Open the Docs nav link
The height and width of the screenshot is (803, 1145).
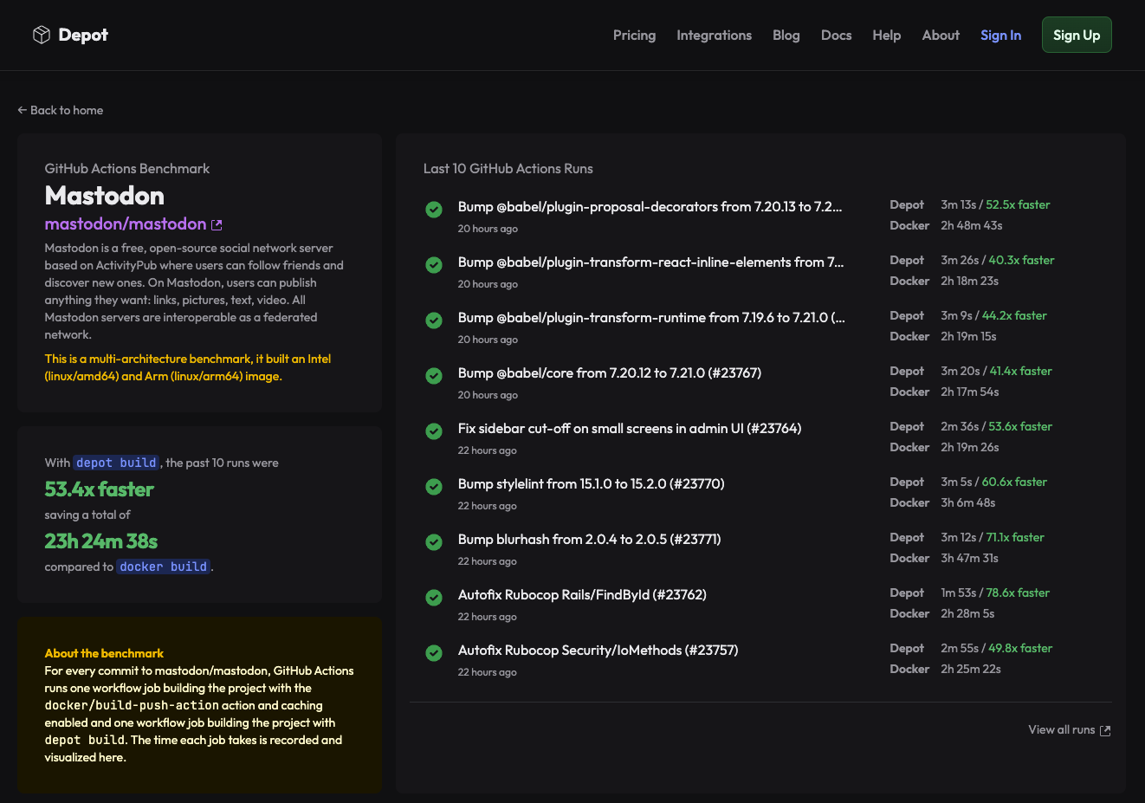pyautogui.click(x=836, y=36)
